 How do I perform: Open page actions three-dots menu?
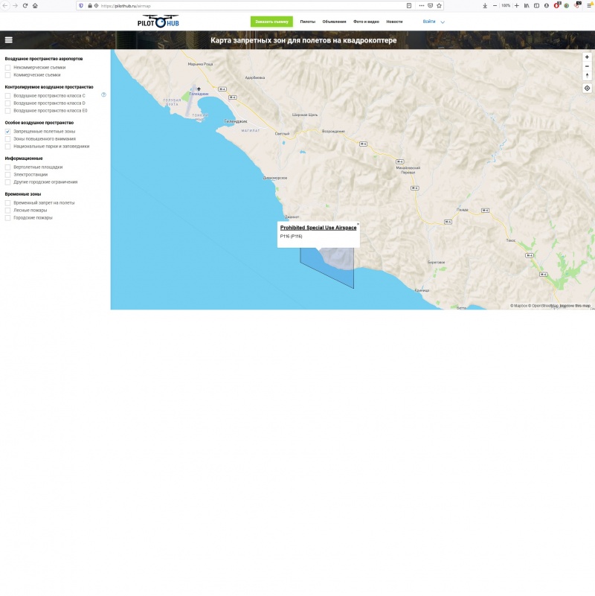(422, 6)
